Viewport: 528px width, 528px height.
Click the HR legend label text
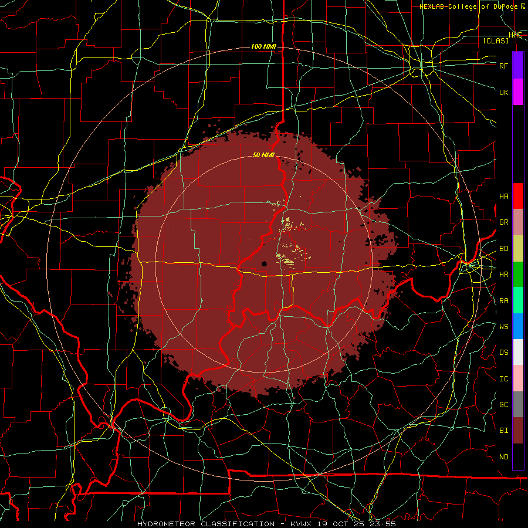(x=503, y=275)
